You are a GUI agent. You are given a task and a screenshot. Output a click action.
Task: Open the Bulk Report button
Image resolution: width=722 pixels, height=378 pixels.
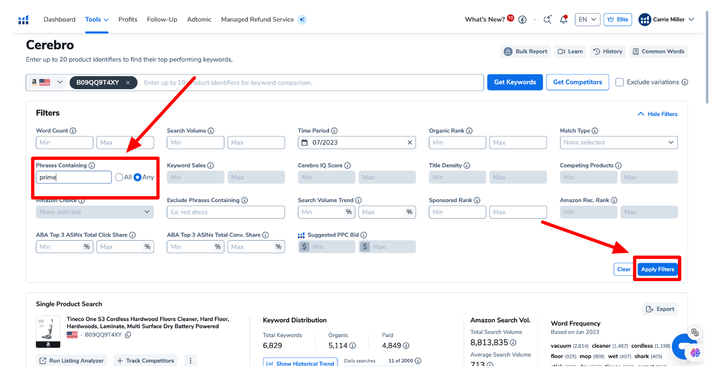526,52
